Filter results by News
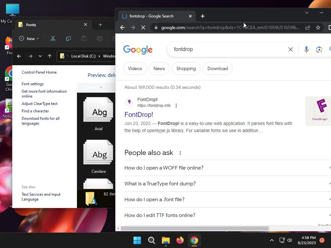 pyautogui.click(x=159, y=68)
